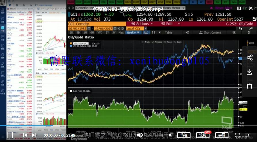
Task: Select the Snap row in watchlist
Action: 20,60
